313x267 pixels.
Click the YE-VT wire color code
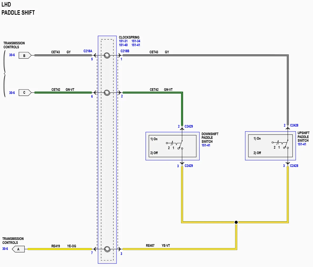(166, 246)
